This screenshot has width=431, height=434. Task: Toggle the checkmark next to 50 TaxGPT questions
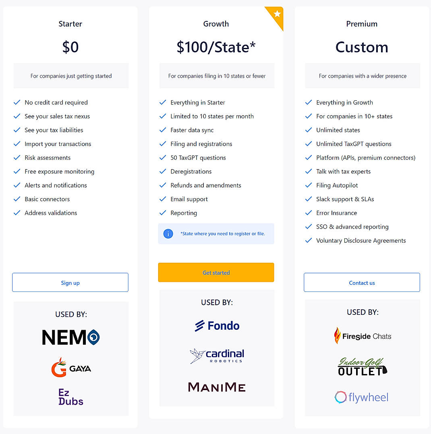(x=163, y=157)
